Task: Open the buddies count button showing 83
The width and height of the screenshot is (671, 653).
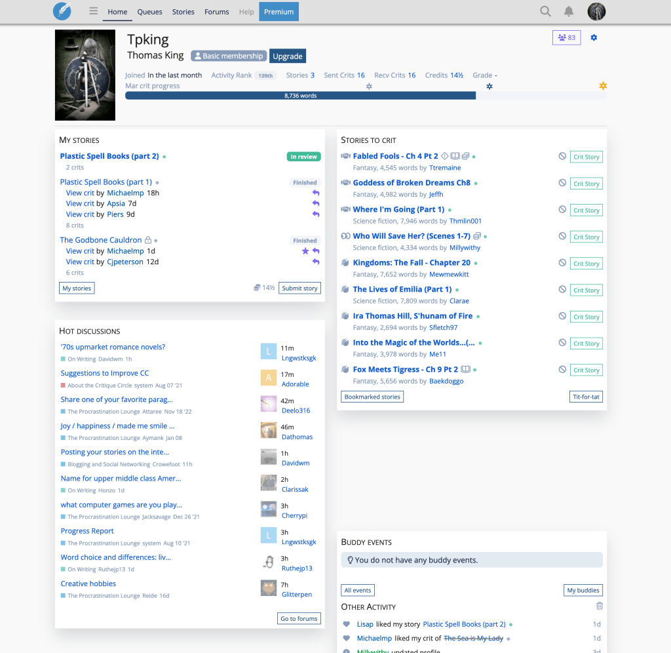Action: (x=566, y=37)
